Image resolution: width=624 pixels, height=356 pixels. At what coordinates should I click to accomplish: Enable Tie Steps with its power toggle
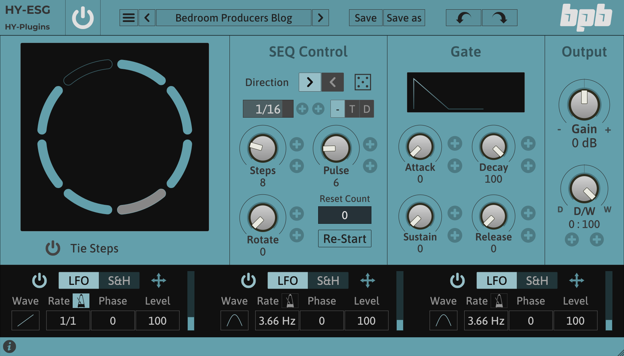point(53,248)
